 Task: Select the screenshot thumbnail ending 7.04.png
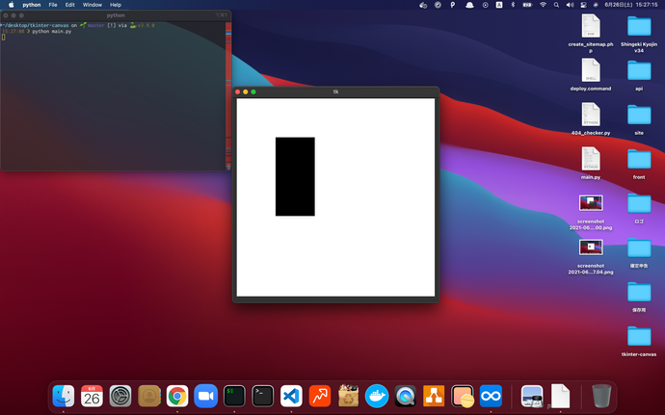click(591, 247)
